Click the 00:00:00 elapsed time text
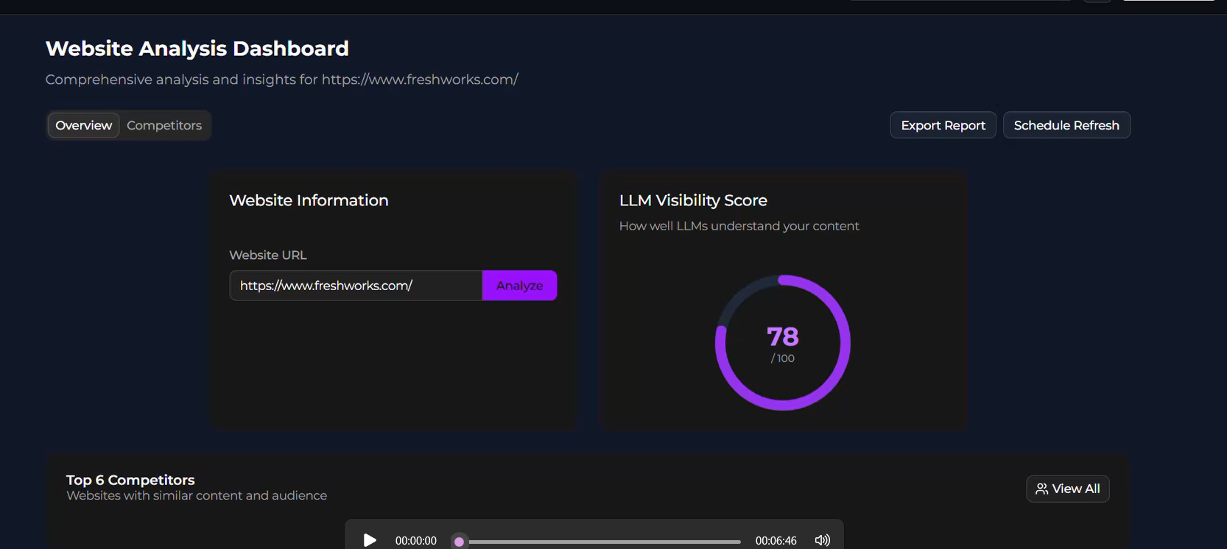This screenshot has height=549, width=1227. pos(415,541)
